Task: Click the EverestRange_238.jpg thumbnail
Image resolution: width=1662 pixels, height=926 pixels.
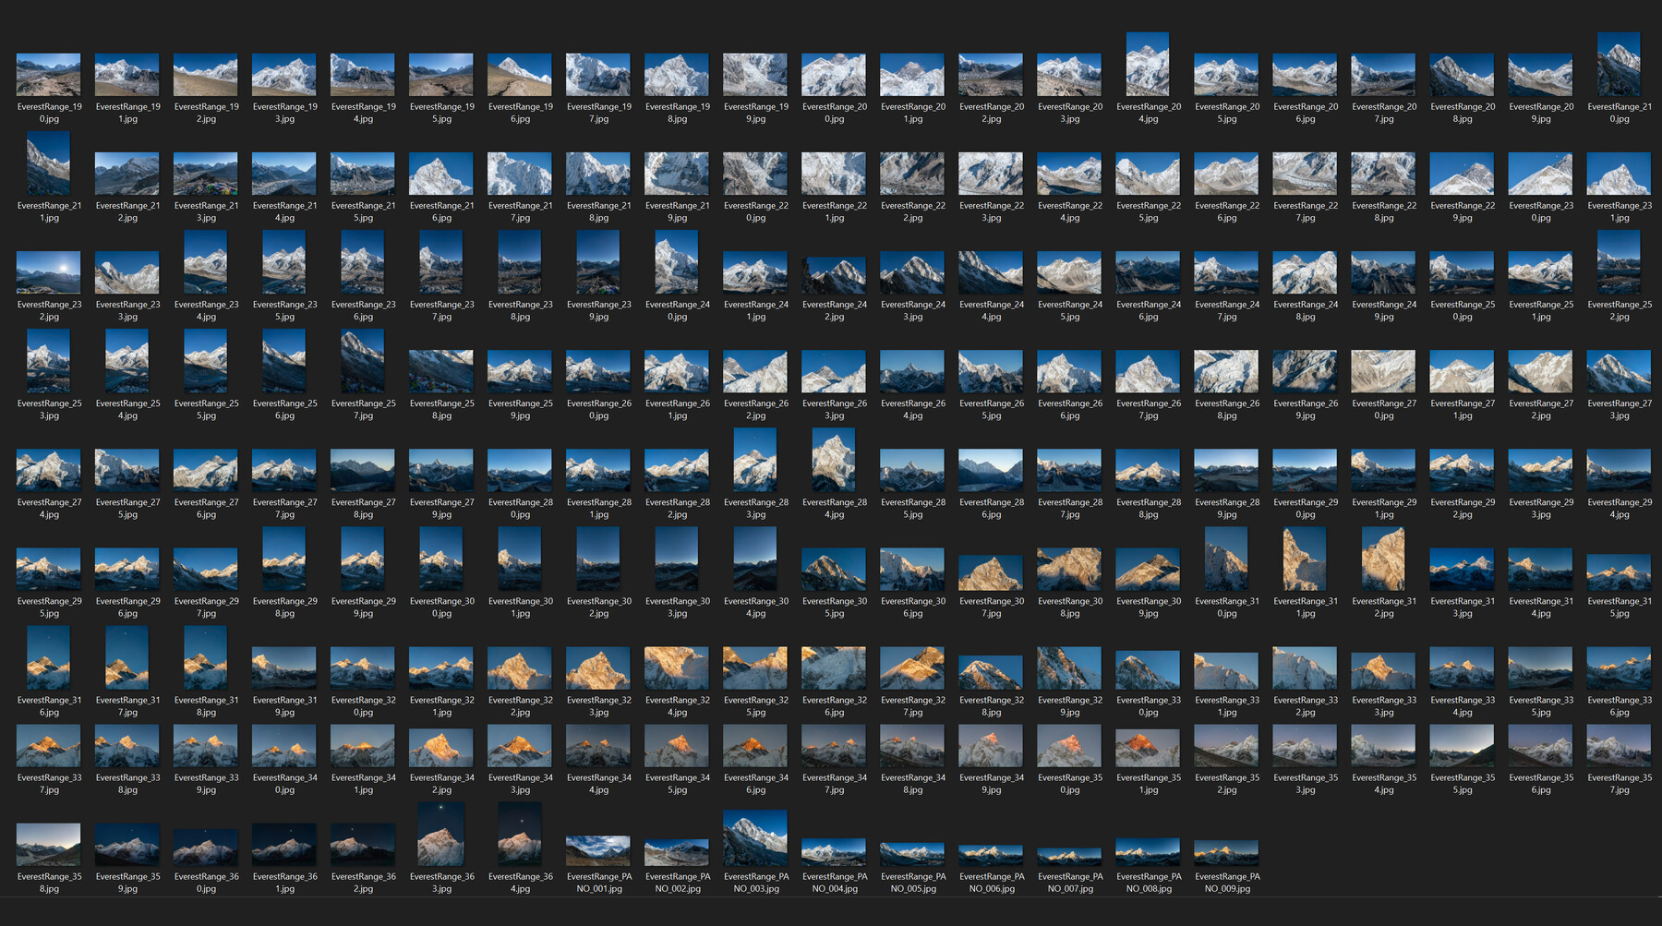Action: (x=520, y=262)
